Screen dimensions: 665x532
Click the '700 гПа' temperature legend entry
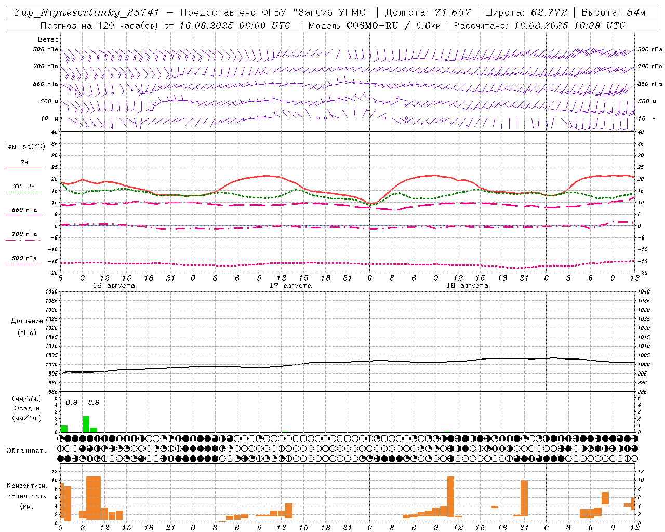click(24, 234)
